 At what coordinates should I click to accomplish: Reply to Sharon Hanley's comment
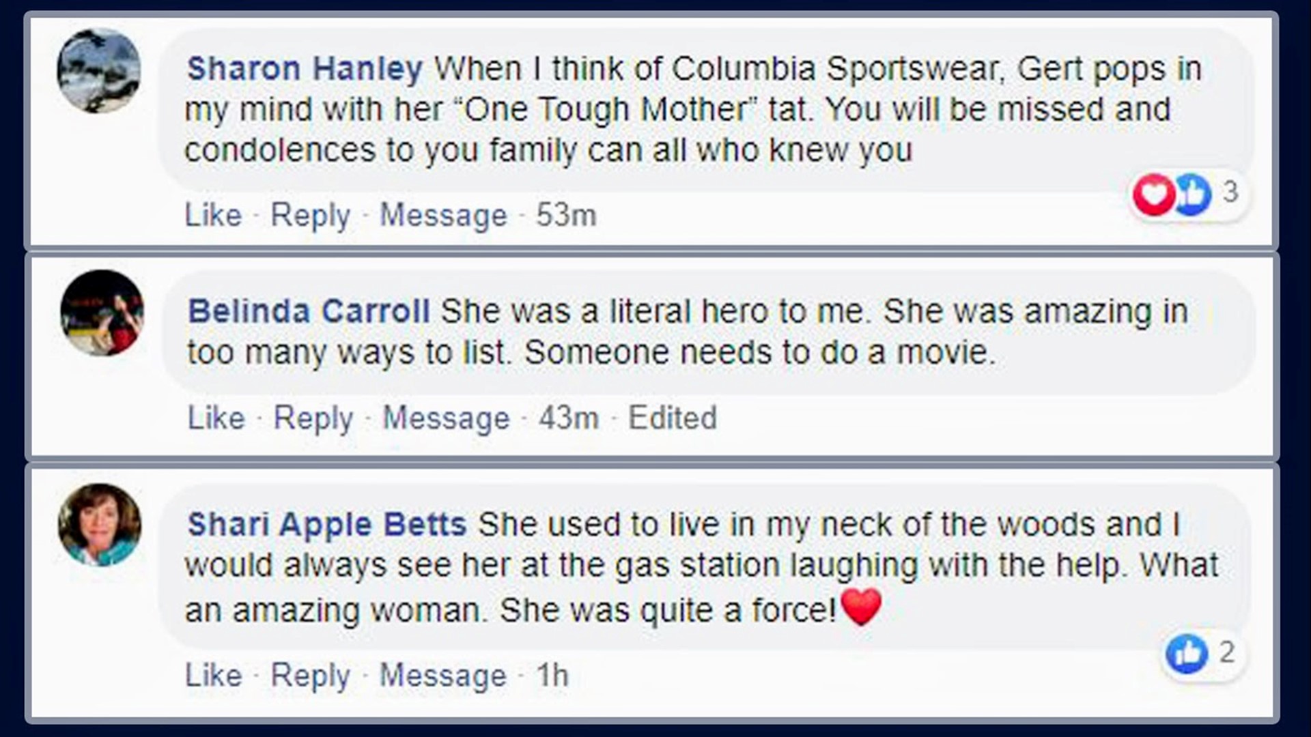pyautogui.click(x=310, y=216)
